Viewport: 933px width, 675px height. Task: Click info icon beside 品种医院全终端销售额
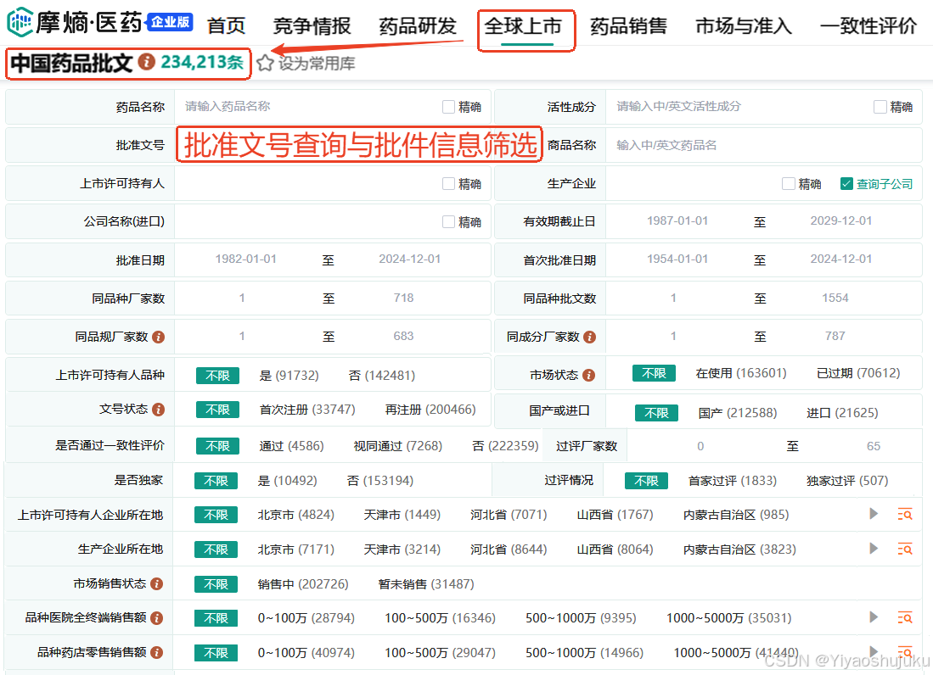pyautogui.click(x=156, y=618)
